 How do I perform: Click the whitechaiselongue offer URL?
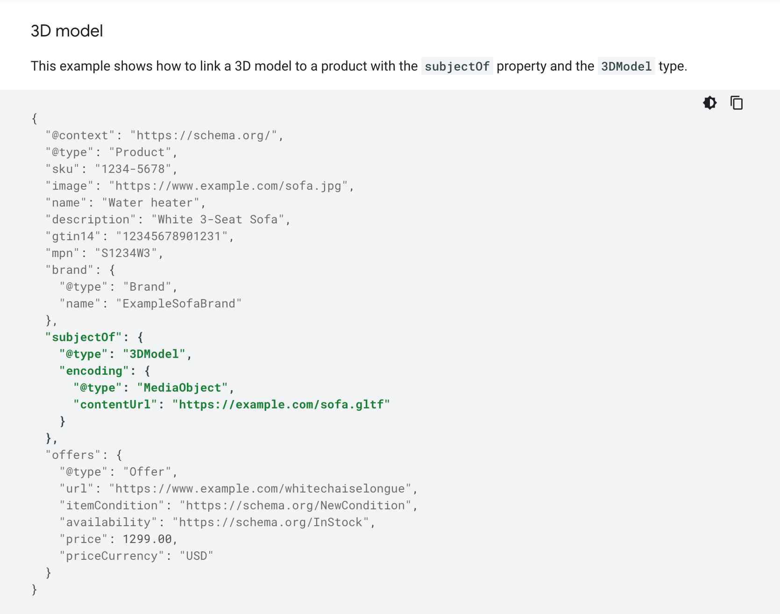tap(260, 489)
